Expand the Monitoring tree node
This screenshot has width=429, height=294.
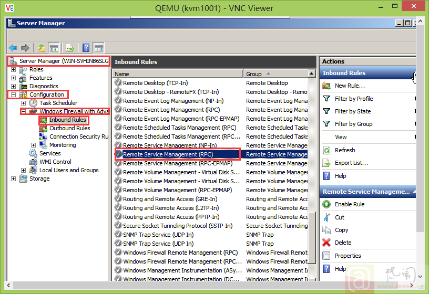click(x=33, y=145)
